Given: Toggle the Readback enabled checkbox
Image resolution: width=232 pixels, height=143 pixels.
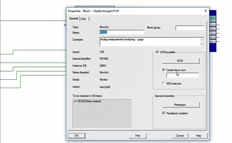Looking at the screenshot, I should [x=163, y=113].
